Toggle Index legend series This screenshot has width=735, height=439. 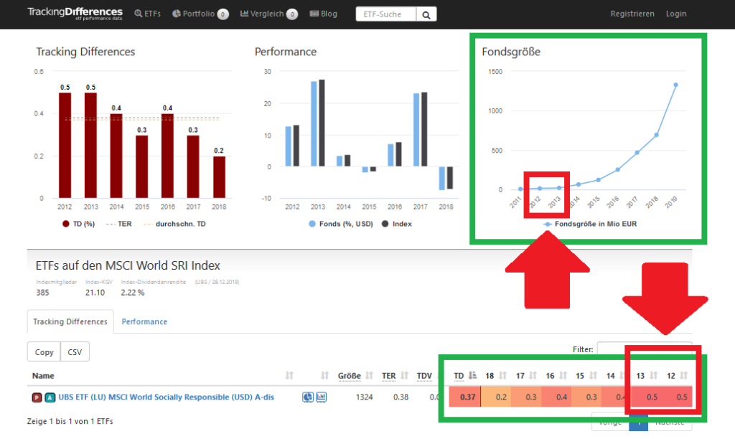[397, 224]
